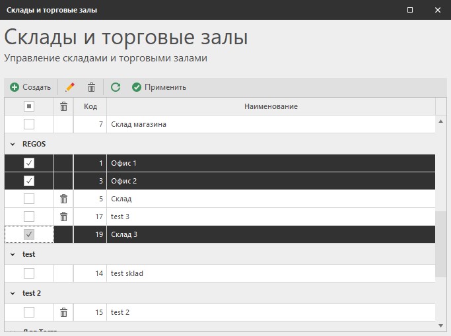Collapse the 'test' group chevron
Image resolution: width=451 pixels, height=336 pixels.
click(13, 254)
